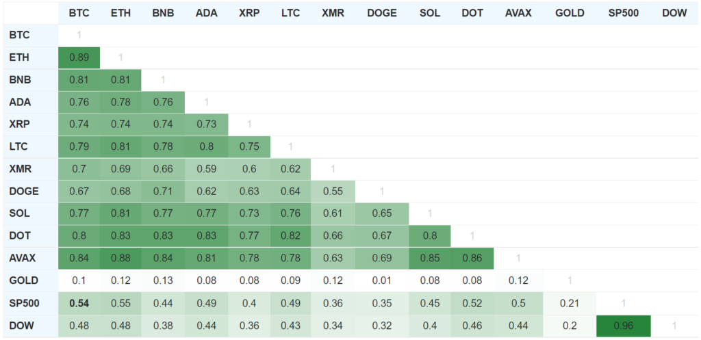This screenshot has height=340, width=701.
Task: Select the DOW column header
Action: 674,13
